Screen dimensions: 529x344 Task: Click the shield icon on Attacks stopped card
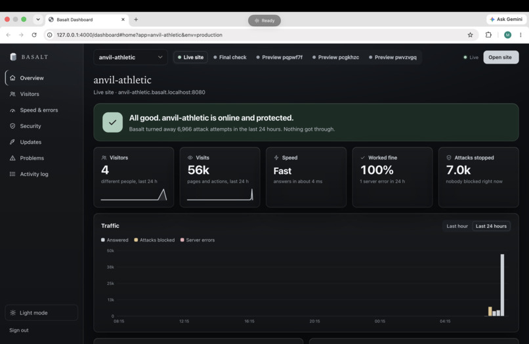pos(449,158)
